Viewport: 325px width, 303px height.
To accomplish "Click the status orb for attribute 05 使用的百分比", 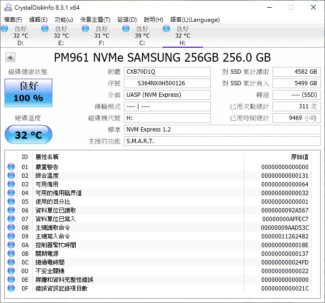I will 11,201.
